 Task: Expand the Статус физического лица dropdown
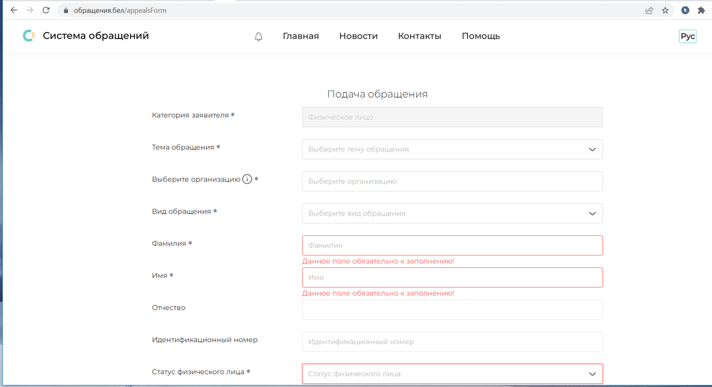click(x=452, y=374)
